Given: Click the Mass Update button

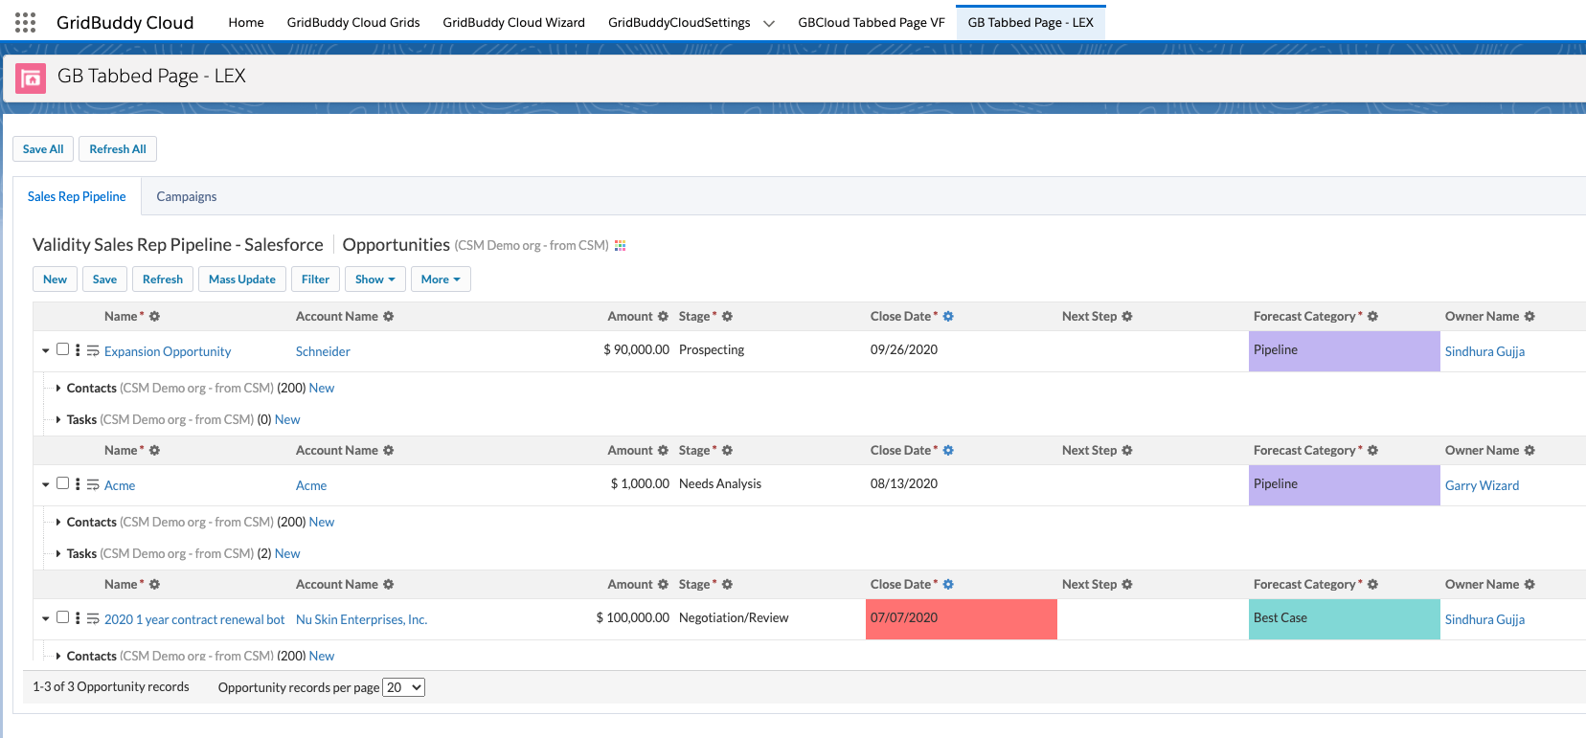Looking at the screenshot, I should [242, 280].
